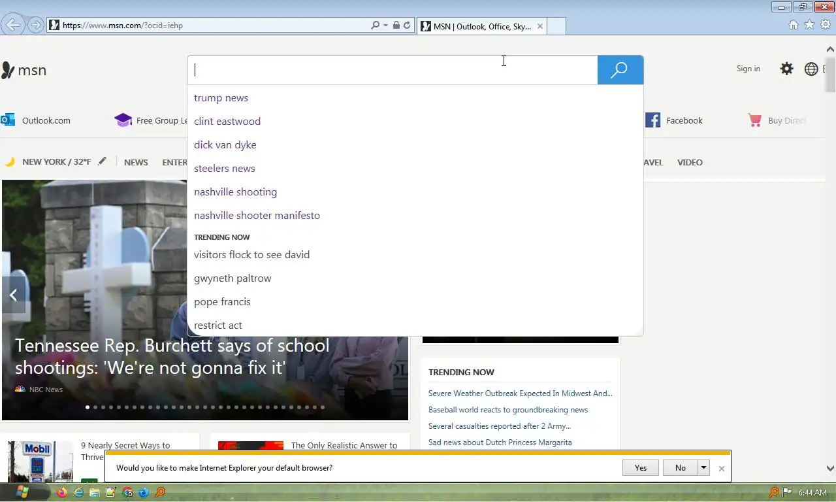Open the NEWS navigation section
The width and height of the screenshot is (836, 502).
pyautogui.click(x=136, y=162)
